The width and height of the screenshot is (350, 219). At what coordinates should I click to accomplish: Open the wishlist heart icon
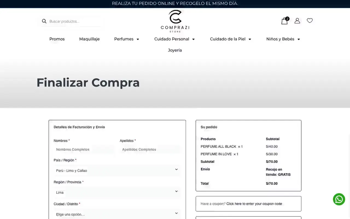tap(310, 21)
